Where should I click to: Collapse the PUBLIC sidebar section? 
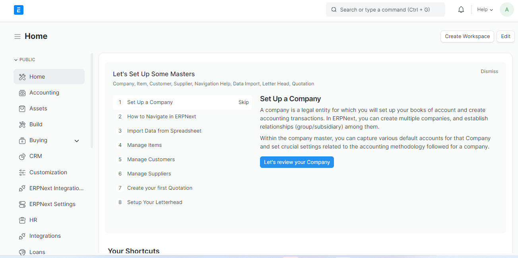coord(25,60)
